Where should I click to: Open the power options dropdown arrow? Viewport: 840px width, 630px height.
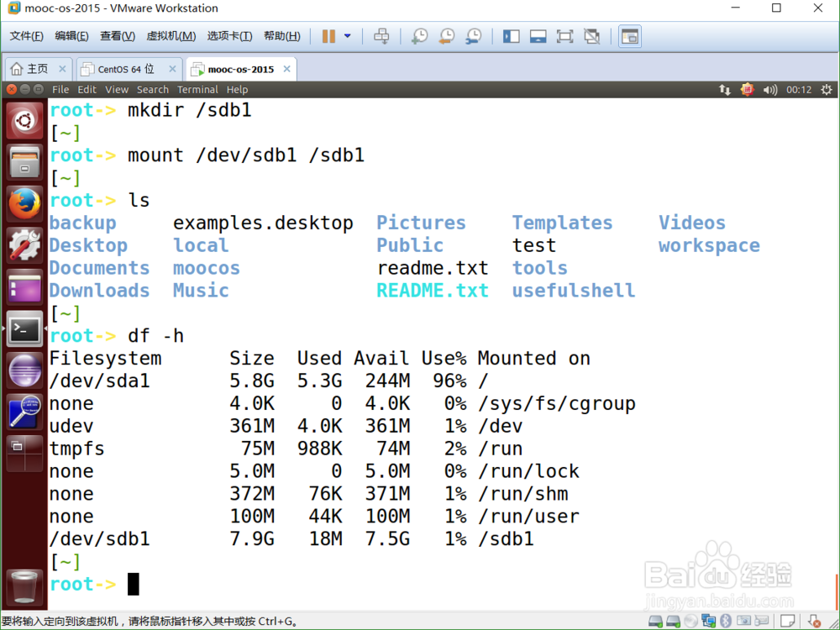click(347, 36)
